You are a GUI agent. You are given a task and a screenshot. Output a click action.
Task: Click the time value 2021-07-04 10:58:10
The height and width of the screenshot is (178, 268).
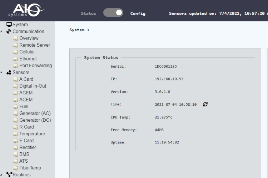point(176,104)
